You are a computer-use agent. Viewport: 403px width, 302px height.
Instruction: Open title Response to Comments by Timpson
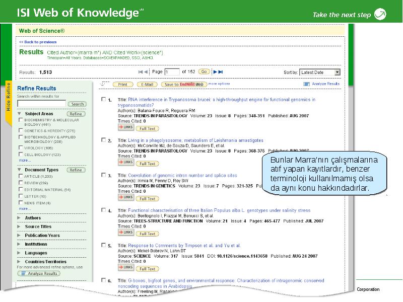tap(184, 246)
